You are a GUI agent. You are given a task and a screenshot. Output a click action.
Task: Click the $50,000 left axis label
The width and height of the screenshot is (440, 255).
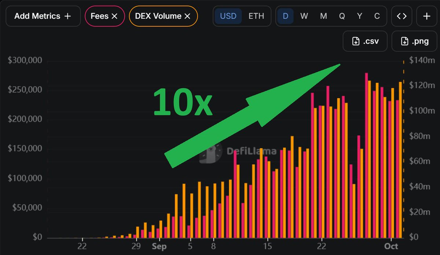point(27,208)
